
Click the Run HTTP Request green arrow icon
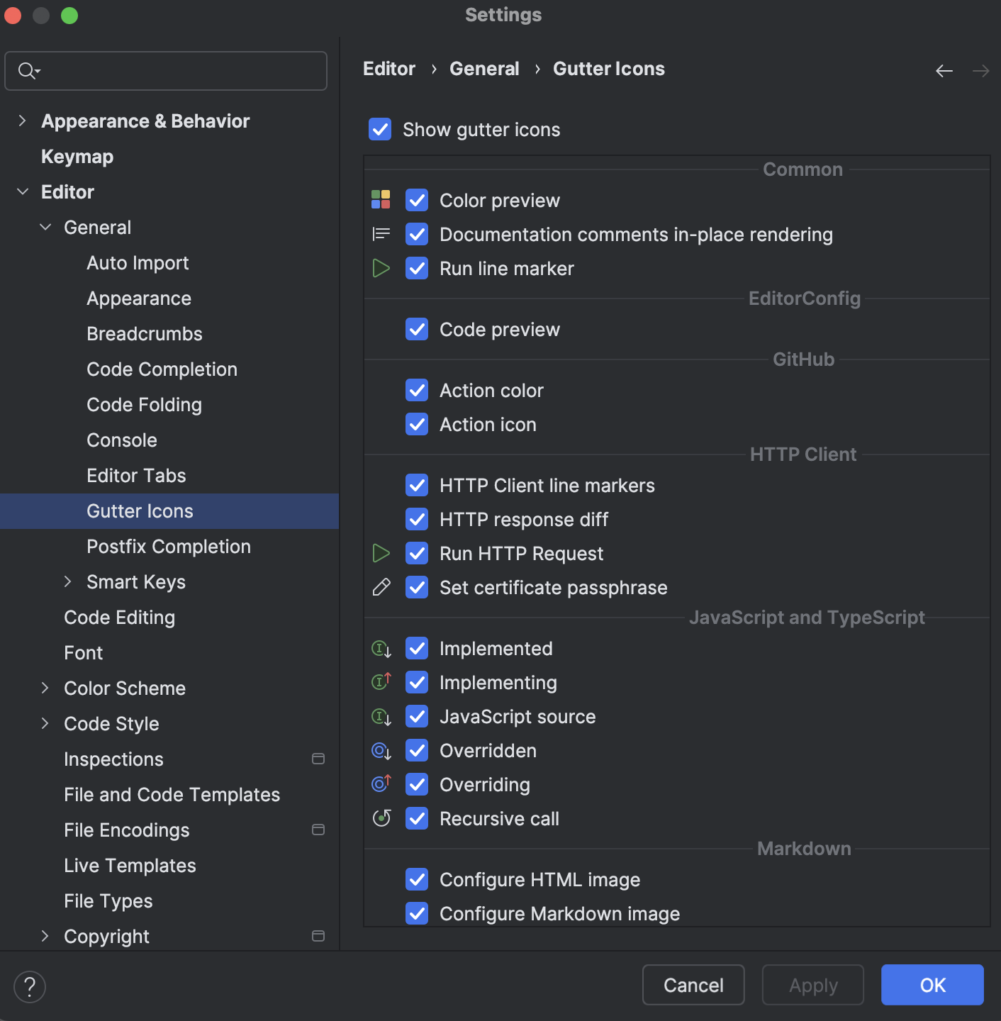point(381,553)
